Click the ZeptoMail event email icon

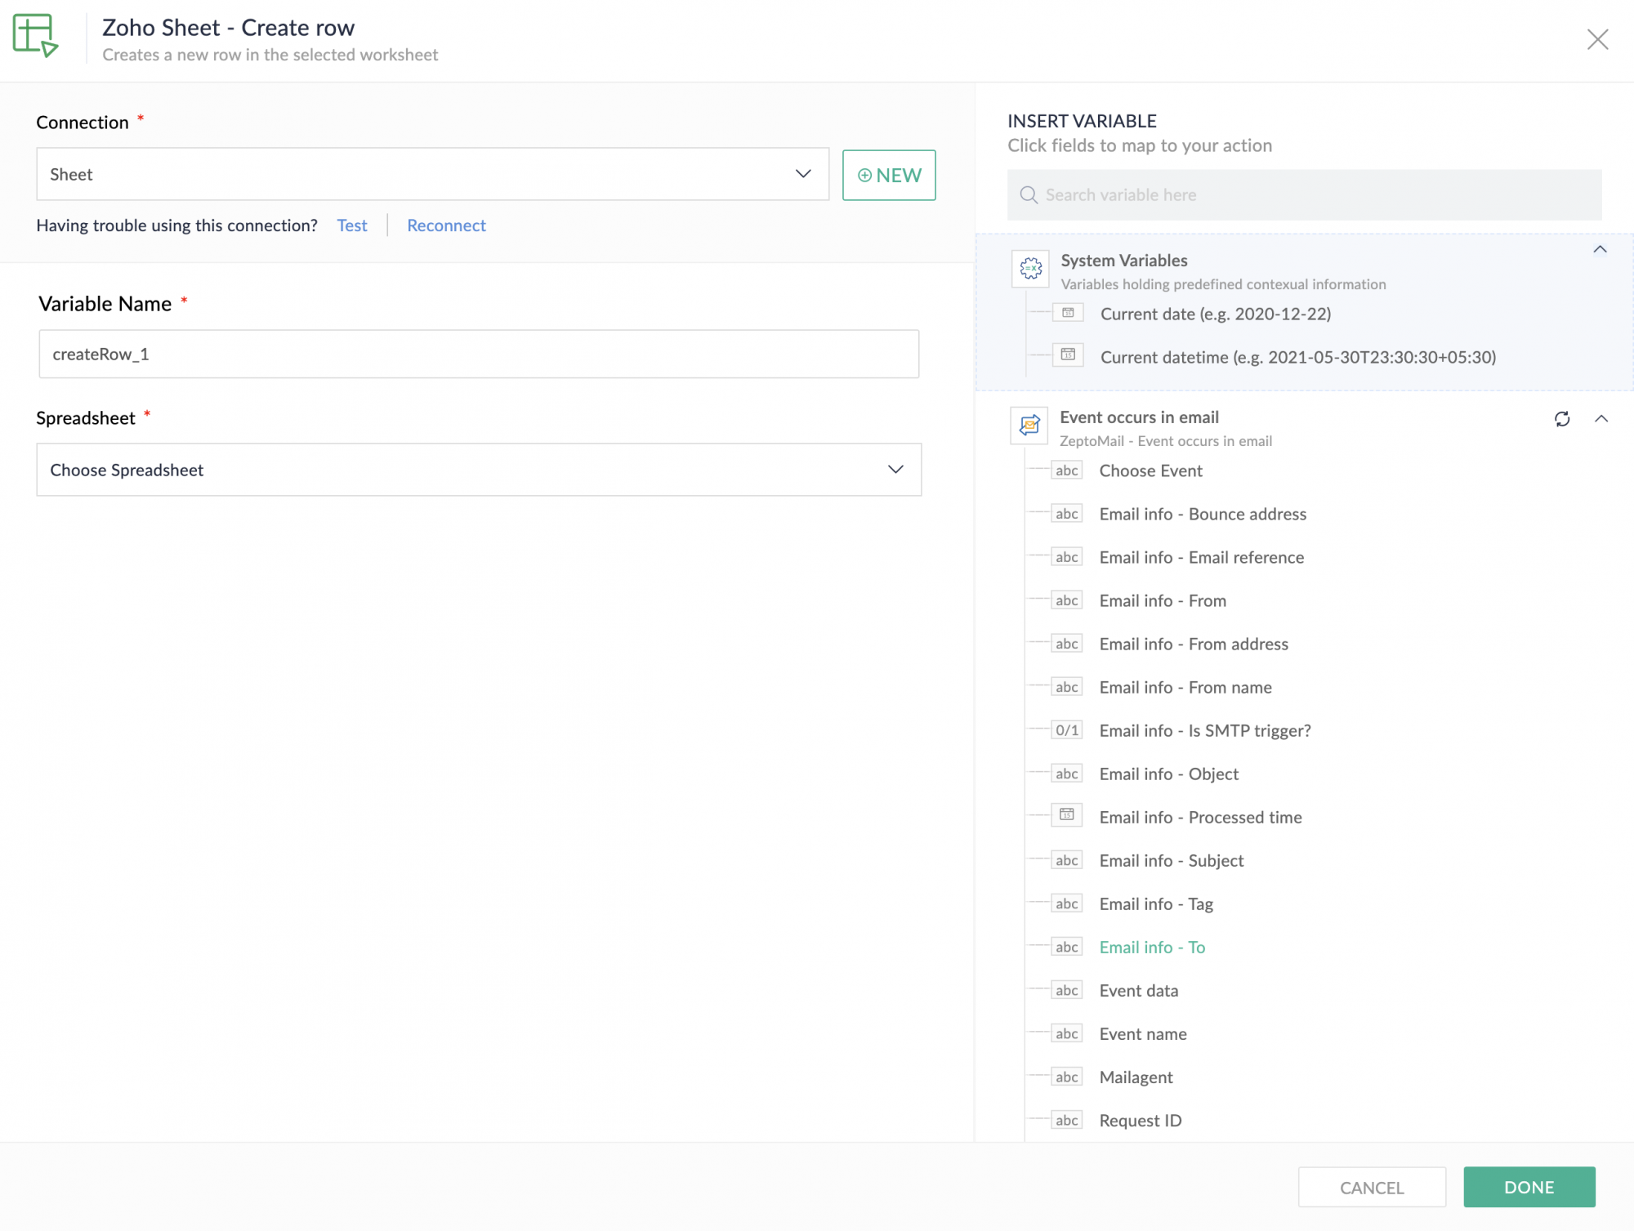[x=1029, y=426]
